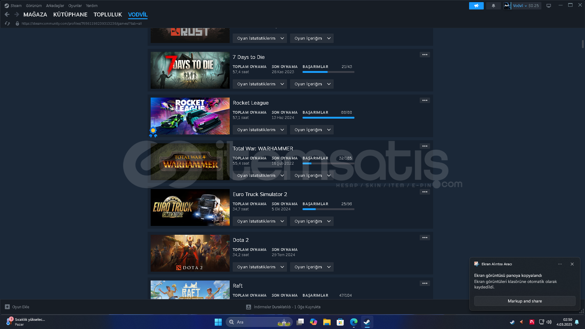
Task: Click the Dota 2 game thumbnail
Action: pos(190,253)
